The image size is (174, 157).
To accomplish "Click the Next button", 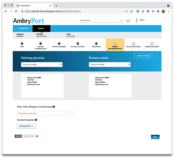I will pos(155,137).
